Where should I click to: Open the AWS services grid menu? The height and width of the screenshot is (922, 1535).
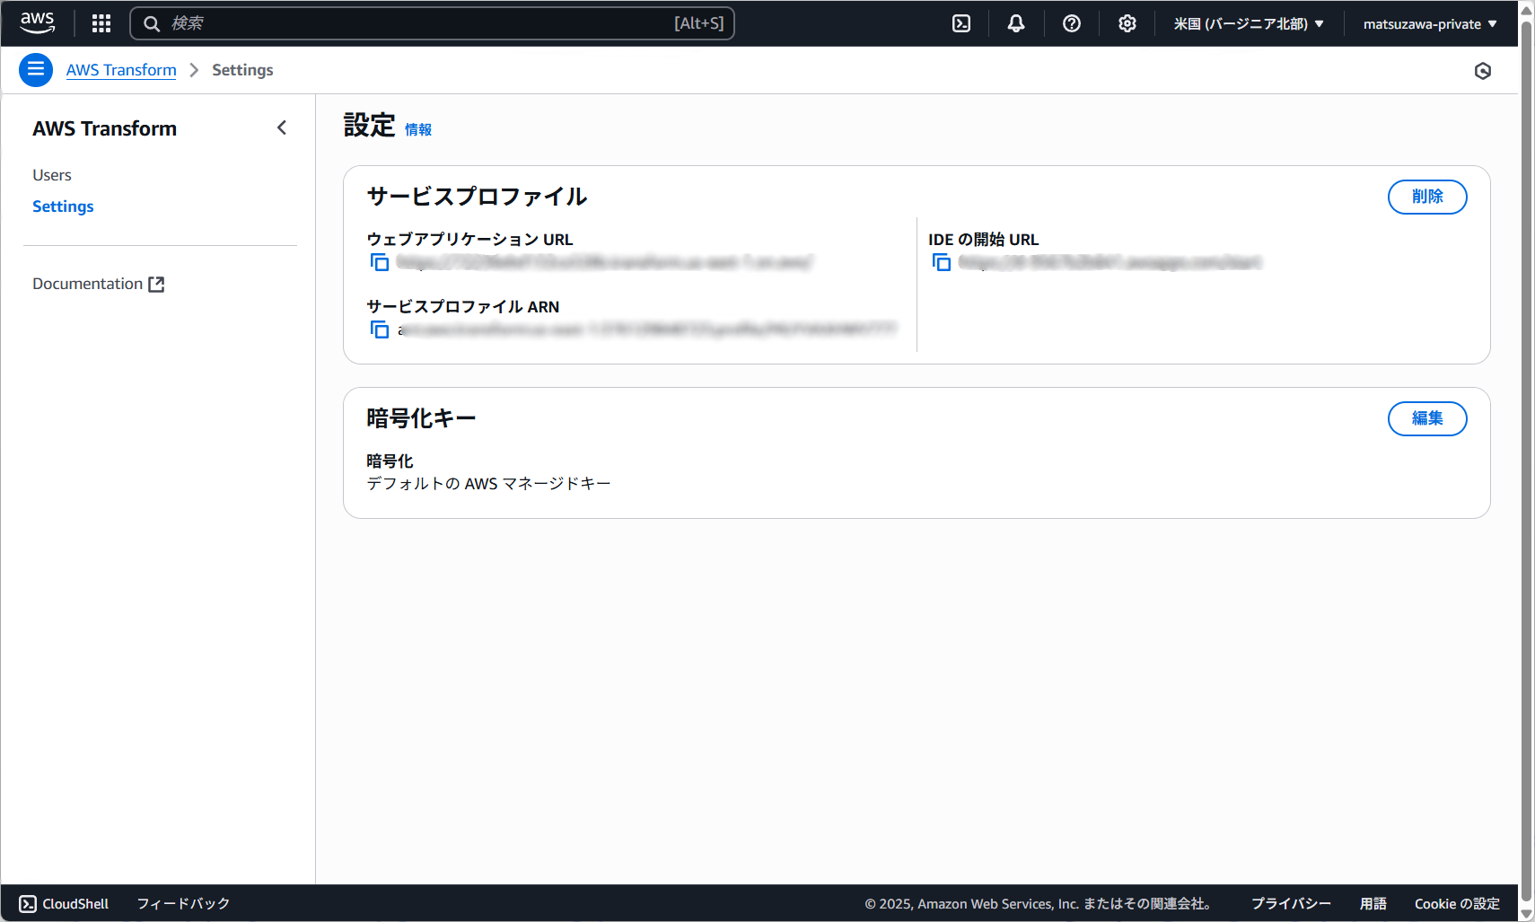tap(101, 23)
